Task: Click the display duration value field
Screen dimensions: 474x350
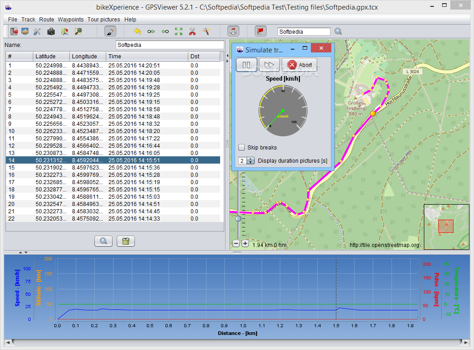Action: [x=242, y=161]
